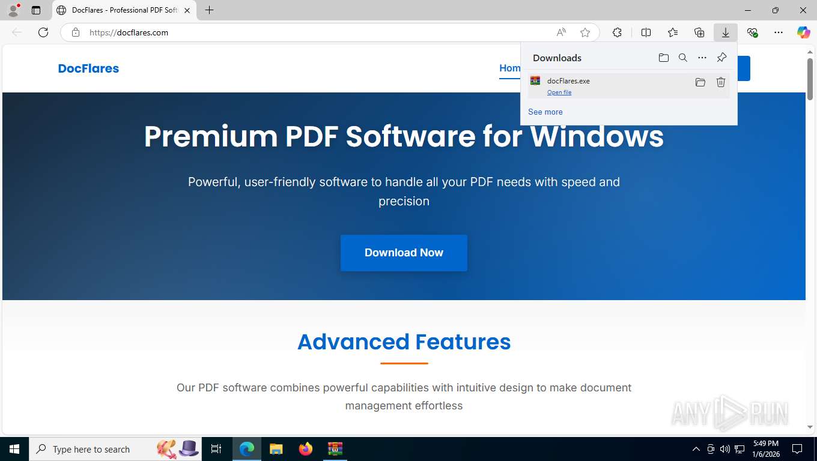
Task: Select docFlares.exe file name
Action: point(568,81)
